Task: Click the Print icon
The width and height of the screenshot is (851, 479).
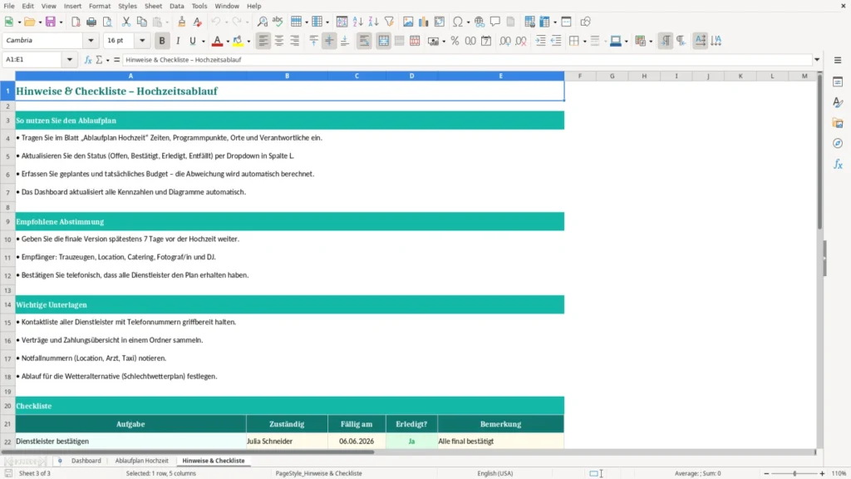Action: [x=91, y=22]
